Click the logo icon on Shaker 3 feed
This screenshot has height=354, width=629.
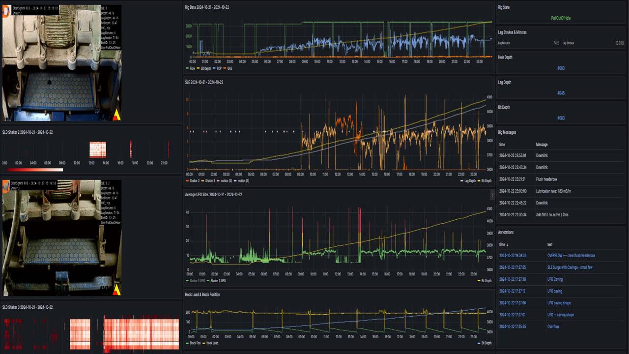click(5, 186)
